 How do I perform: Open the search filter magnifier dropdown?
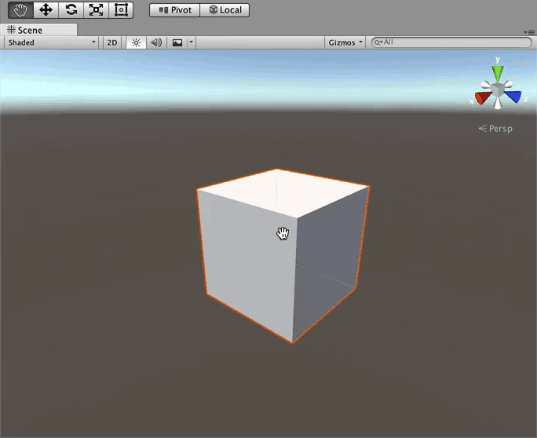coord(378,42)
